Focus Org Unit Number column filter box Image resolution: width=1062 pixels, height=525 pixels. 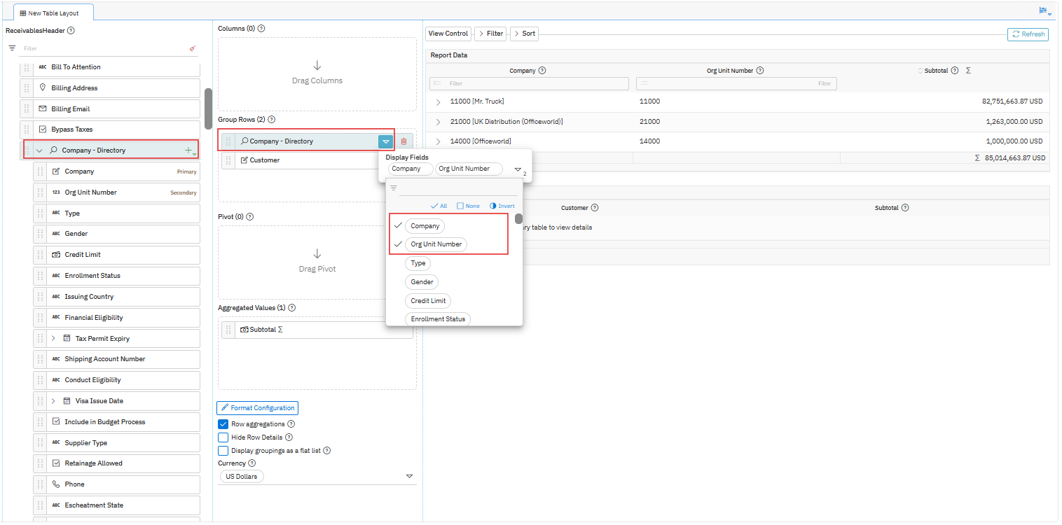click(736, 83)
